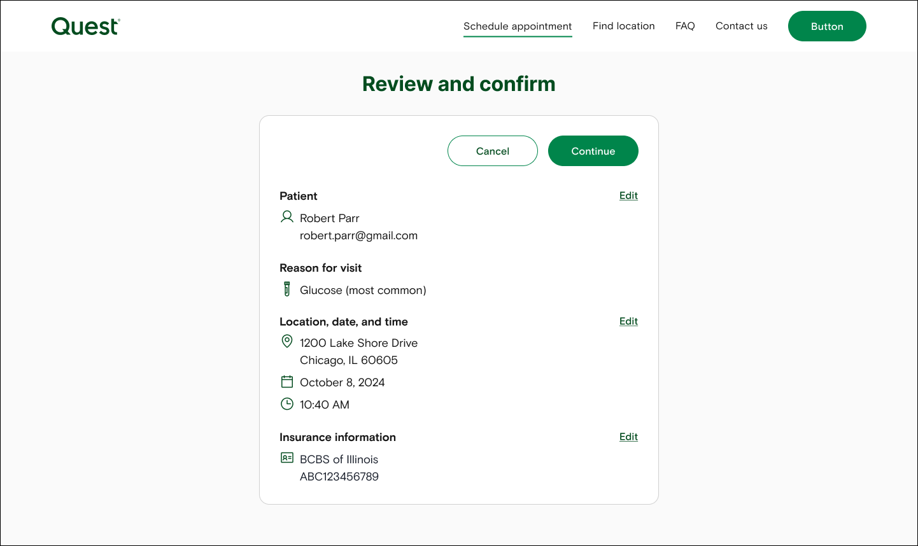Open the Contact us page
This screenshot has width=918, height=546.
[742, 26]
